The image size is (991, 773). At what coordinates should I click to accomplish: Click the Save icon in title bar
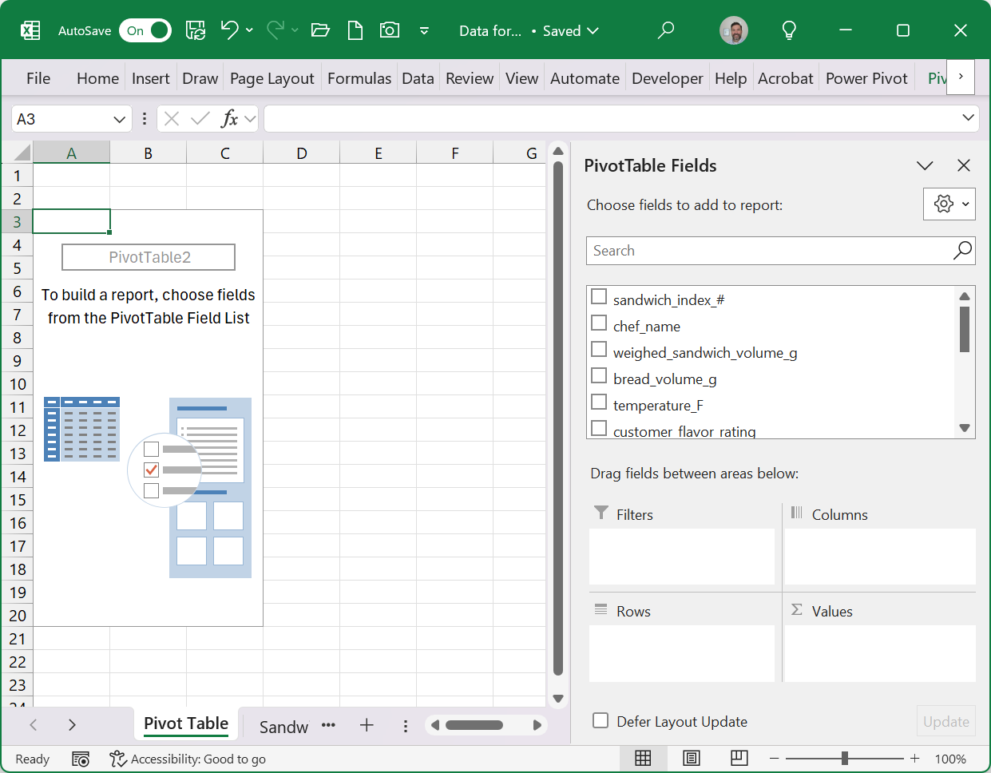tap(196, 30)
